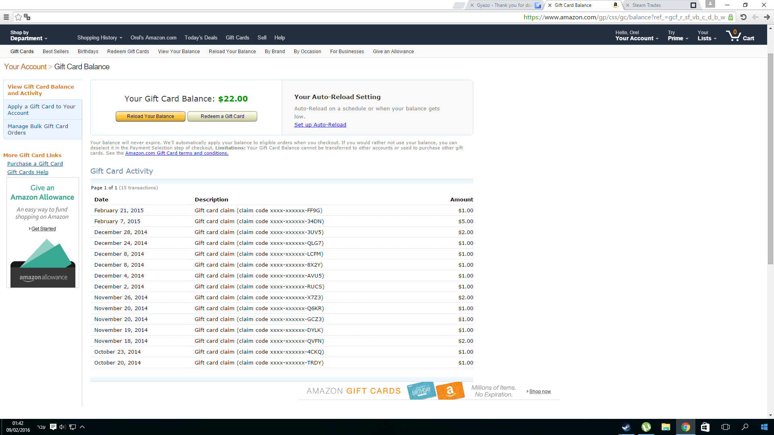Expand the Your Account dropdown
Viewport: 774px width, 435px height.
(637, 35)
